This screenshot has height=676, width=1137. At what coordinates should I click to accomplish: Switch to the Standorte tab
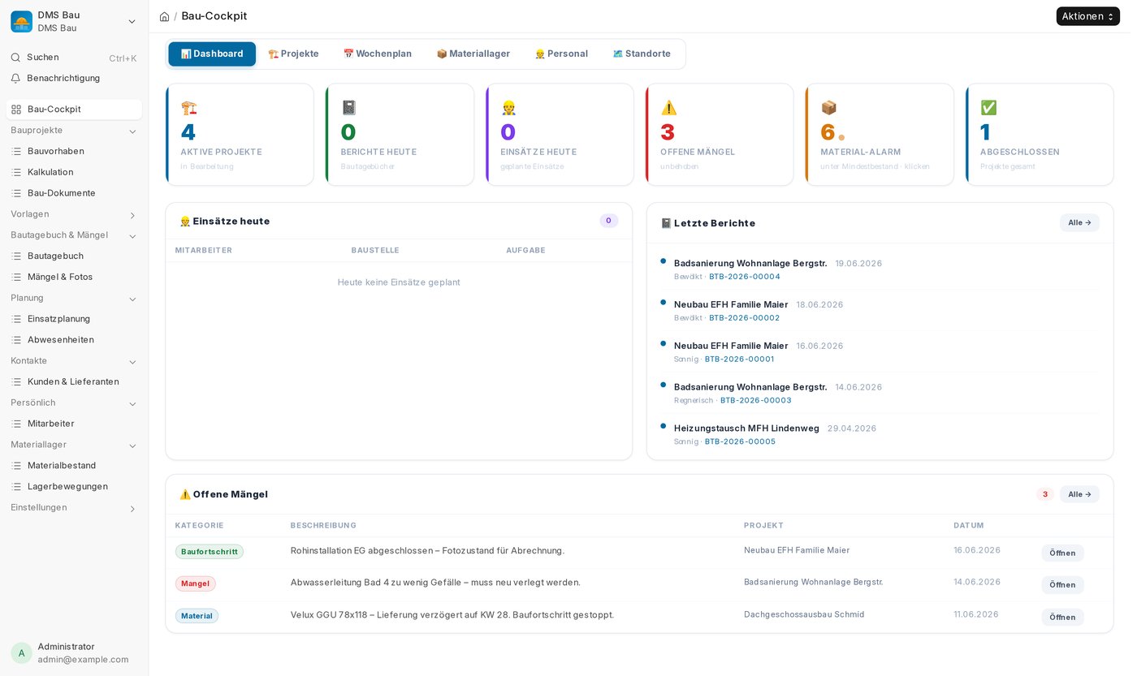coord(642,54)
